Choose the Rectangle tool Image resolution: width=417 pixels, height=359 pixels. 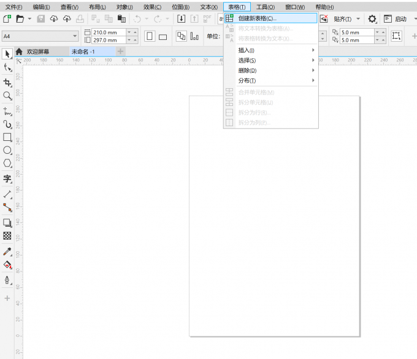7,137
